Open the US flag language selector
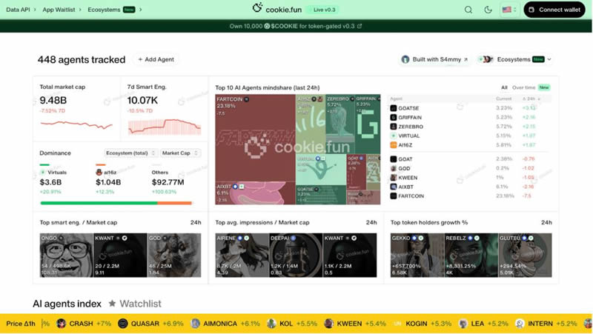This screenshot has height=334, width=593. [x=509, y=10]
